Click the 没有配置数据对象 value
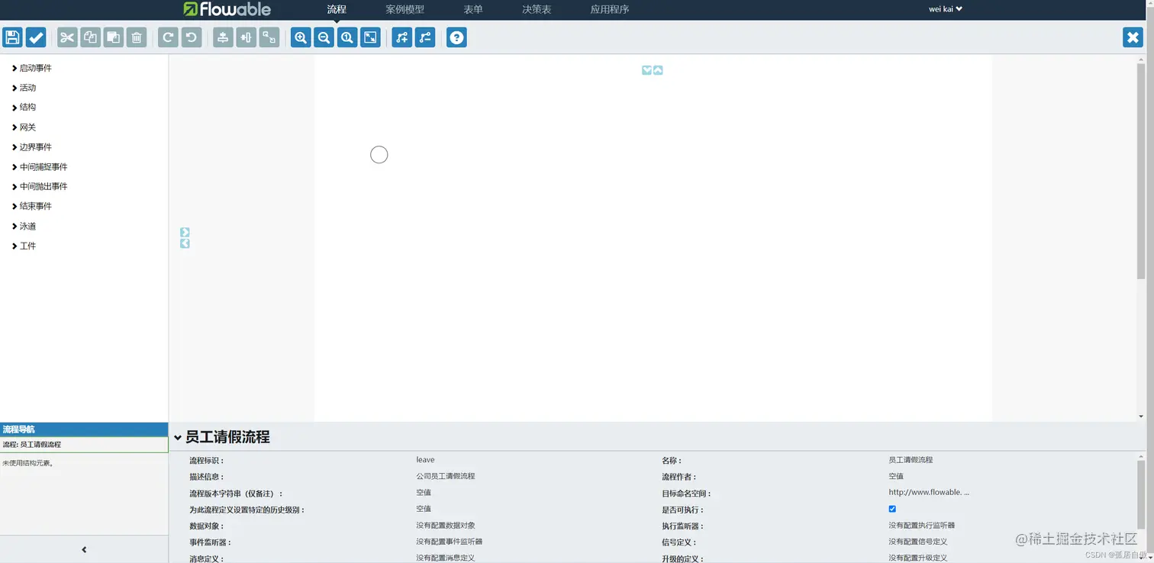Image resolution: width=1154 pixels, height=563 pixels. click(x=446, y=525)
